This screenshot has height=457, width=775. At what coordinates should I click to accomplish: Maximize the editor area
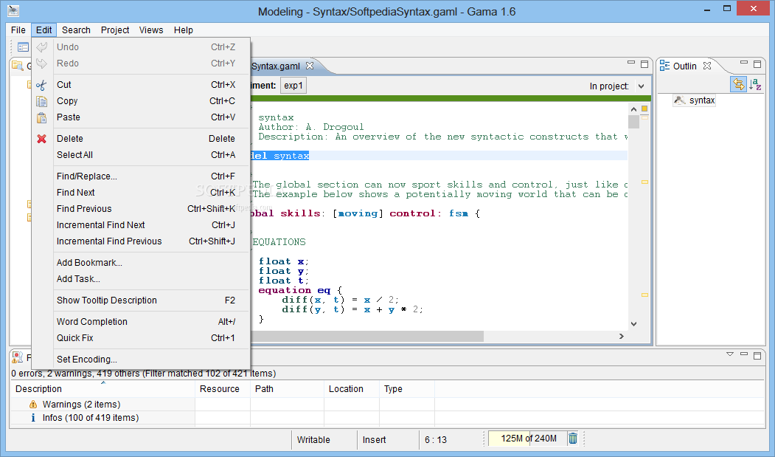[x=644, y=64]
